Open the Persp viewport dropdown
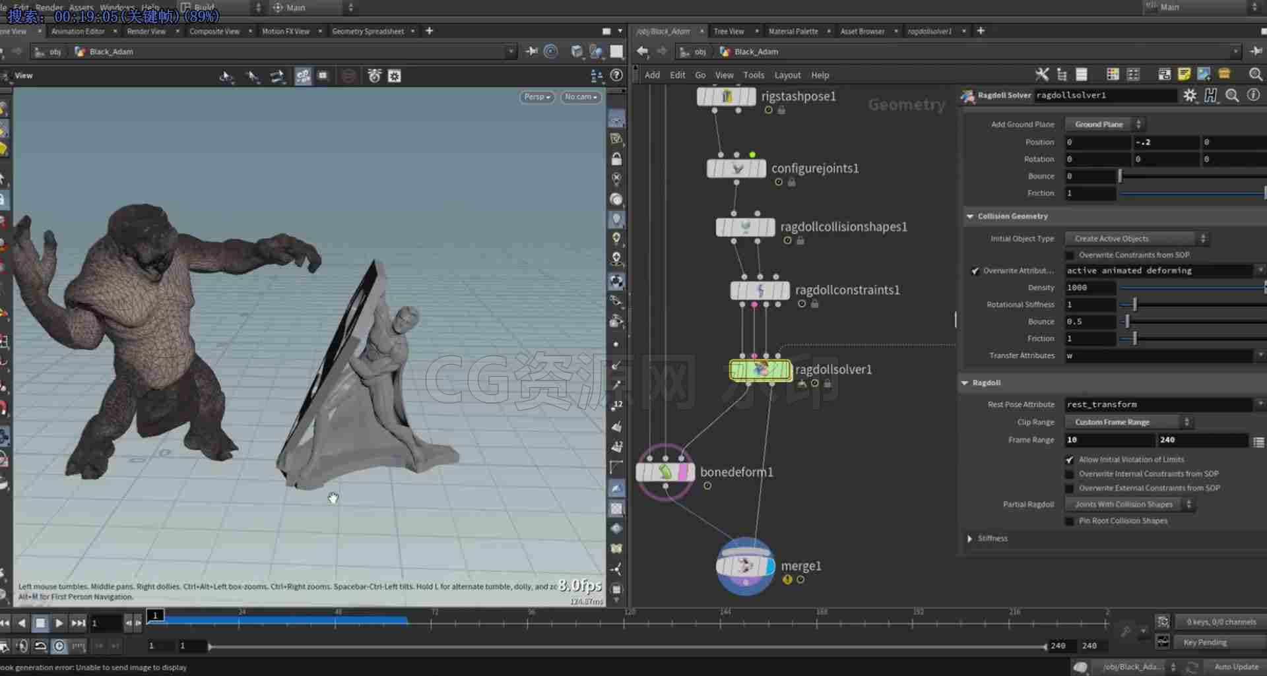Image resolution: width=1267 pixels, height=676 pixels. [537, 97]
